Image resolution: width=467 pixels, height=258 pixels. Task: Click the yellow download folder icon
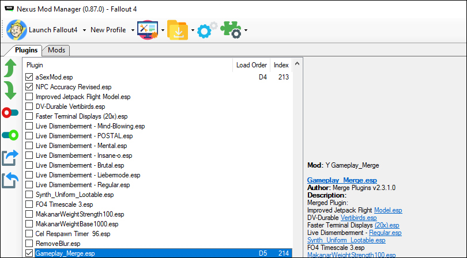[178, 30]
